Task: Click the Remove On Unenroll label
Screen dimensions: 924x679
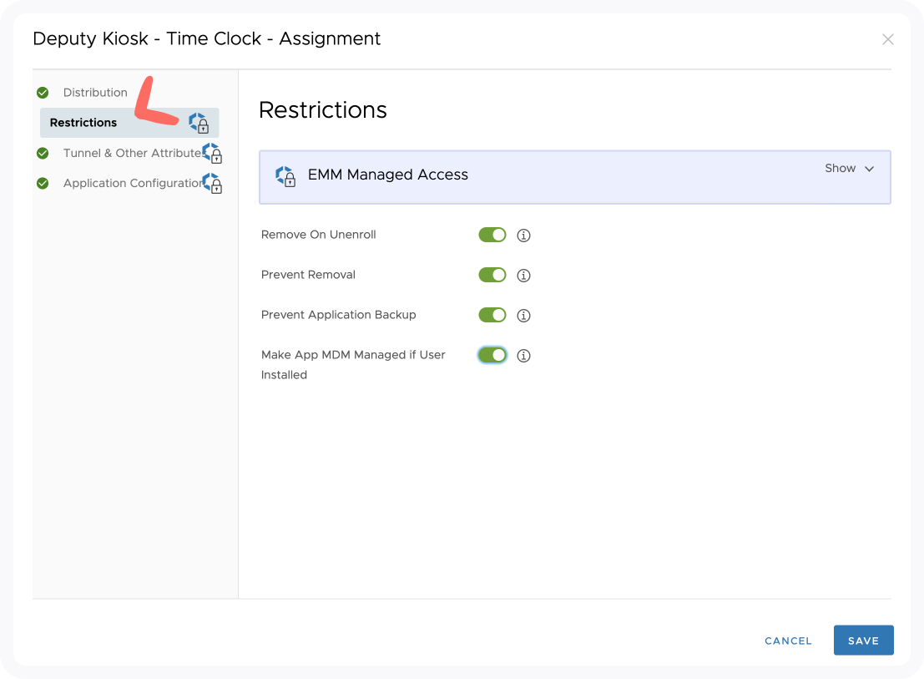Action: pyautogui.click(x=318, y=235)
